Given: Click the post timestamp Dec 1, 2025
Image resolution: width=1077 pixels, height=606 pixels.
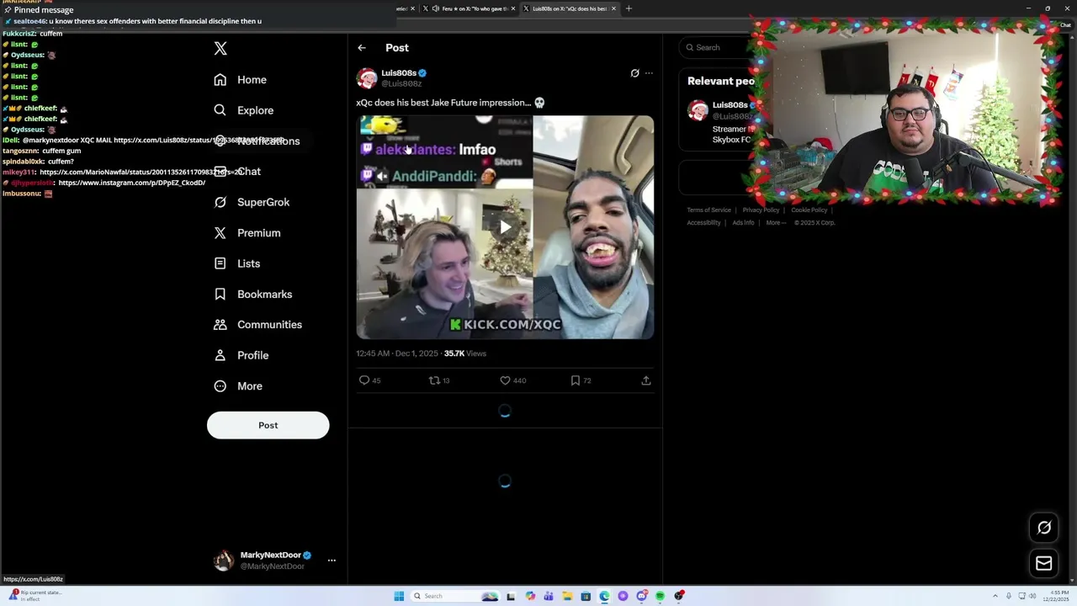Looking at the screenshot, I should pyautogui.click(x=397, y=353).
